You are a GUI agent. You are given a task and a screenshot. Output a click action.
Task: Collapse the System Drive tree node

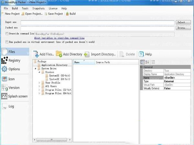click(x=36, y=69)
